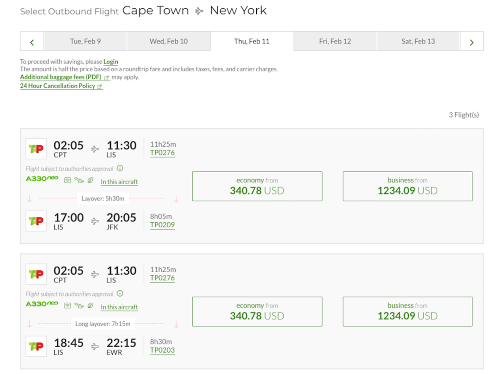495x374 pixels.
Task: Click the reclining seat icon in first flight
Action: coord(79,181)
